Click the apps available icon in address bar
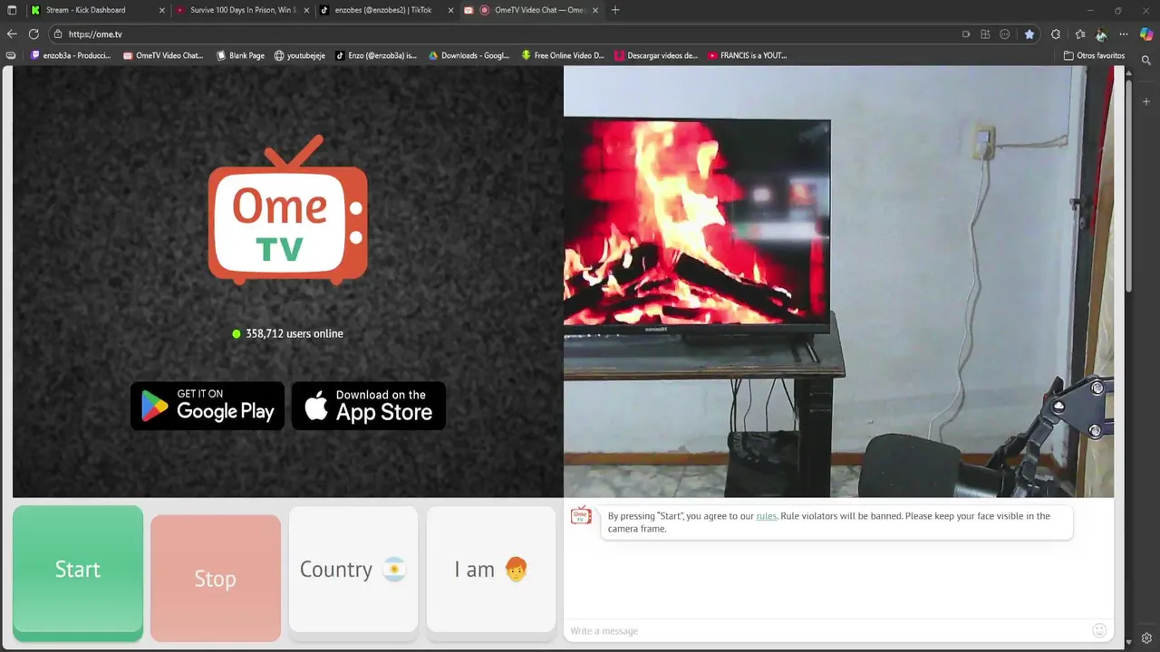The height and width of the screenshot is (652, 1160). point(985,34)
